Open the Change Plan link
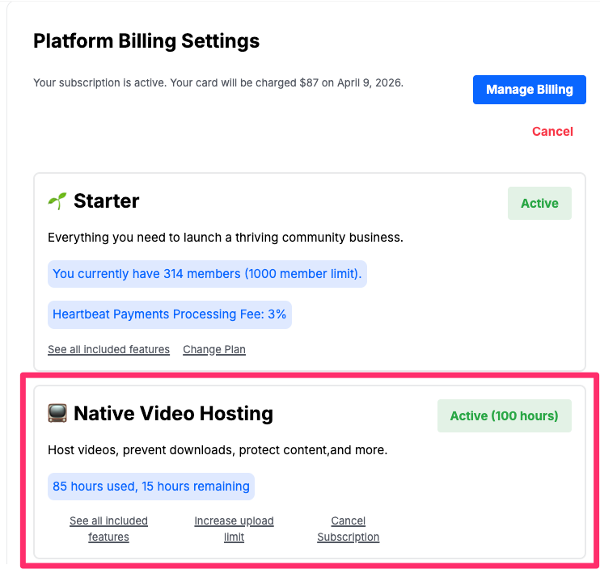Viewport: 600px width, 569px height. pyautogui.click(x=214, y=350)
